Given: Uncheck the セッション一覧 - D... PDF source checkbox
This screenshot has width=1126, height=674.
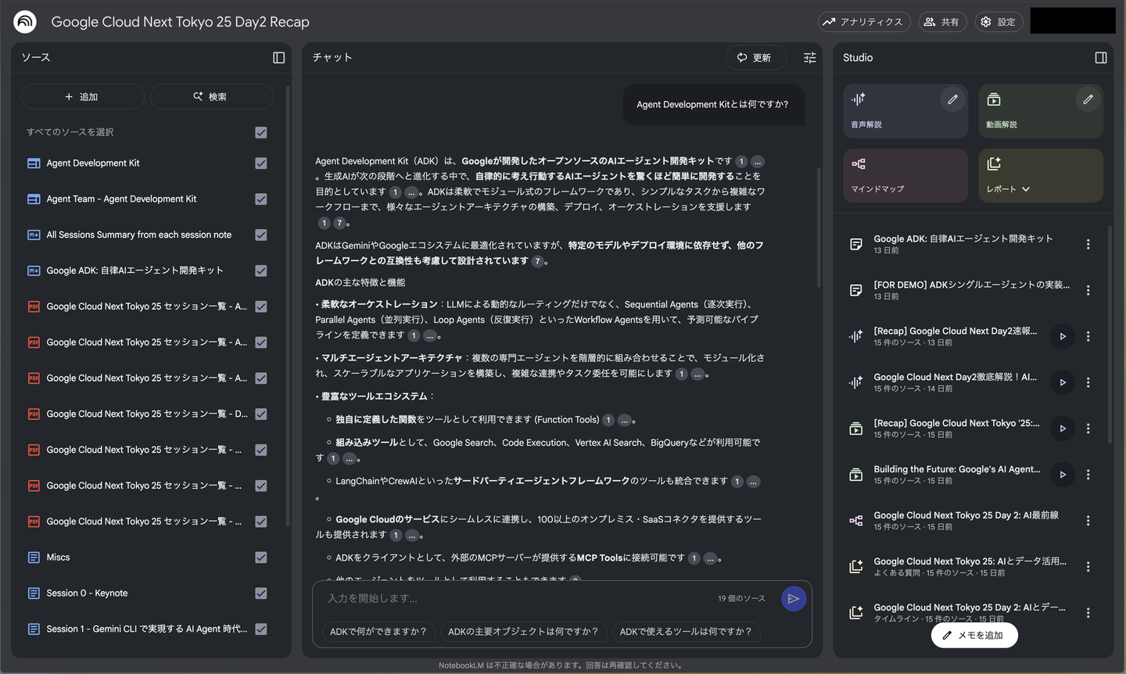Looking at the screenshot, I should [261, 414].
